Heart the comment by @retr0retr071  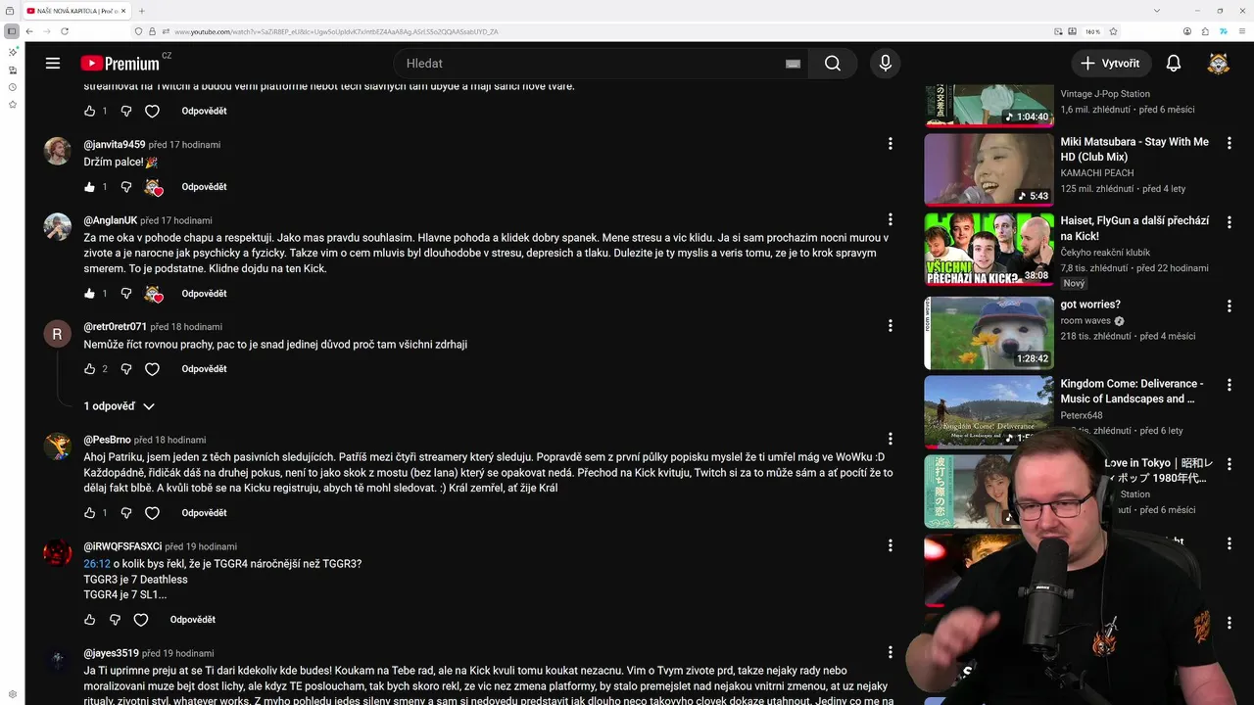click(152, 369)
